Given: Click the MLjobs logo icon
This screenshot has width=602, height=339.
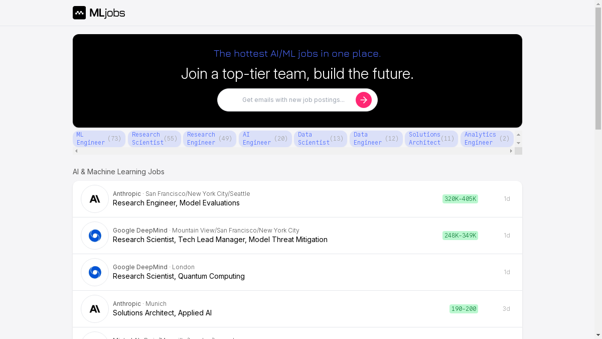Looking at the screenshot, I should (x=79, y=13).
